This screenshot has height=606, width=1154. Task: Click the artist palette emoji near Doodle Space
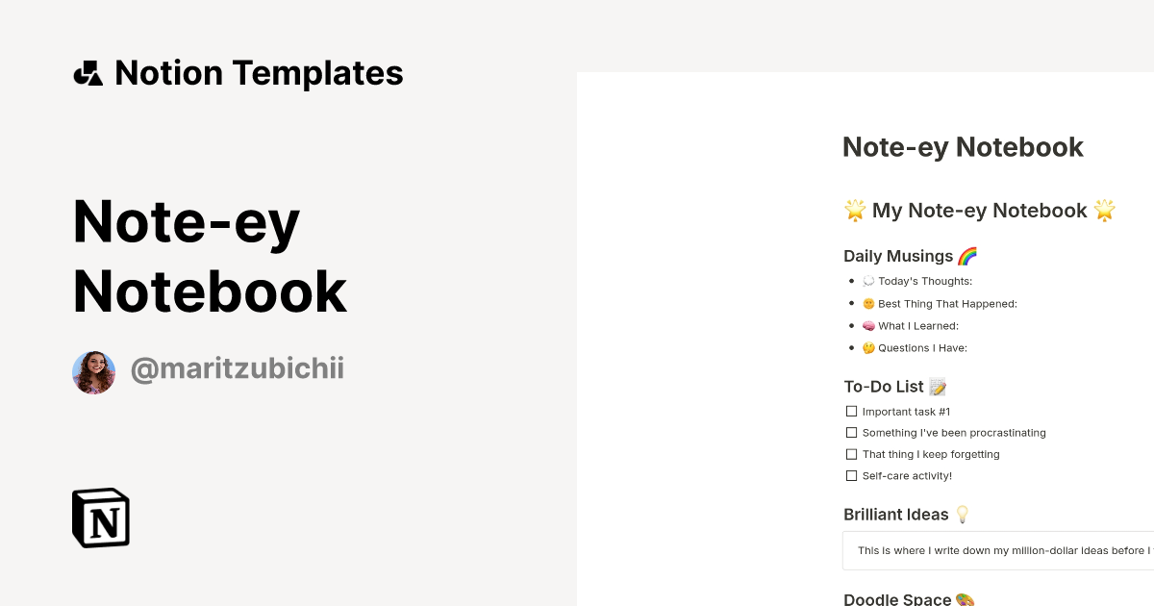[x=965, y=598]
